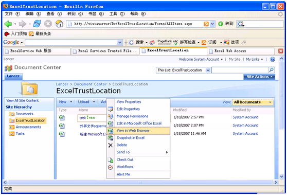
Task: Open the Site Actions dropdown menu
Action: [259, 77]
